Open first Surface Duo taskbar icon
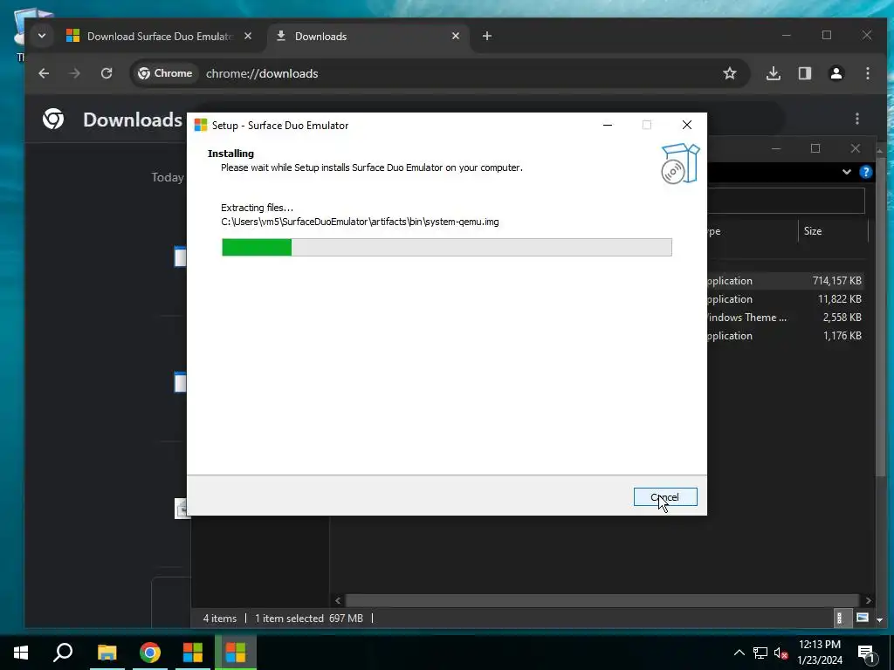The image size is (894, 670). pos(193,653)
